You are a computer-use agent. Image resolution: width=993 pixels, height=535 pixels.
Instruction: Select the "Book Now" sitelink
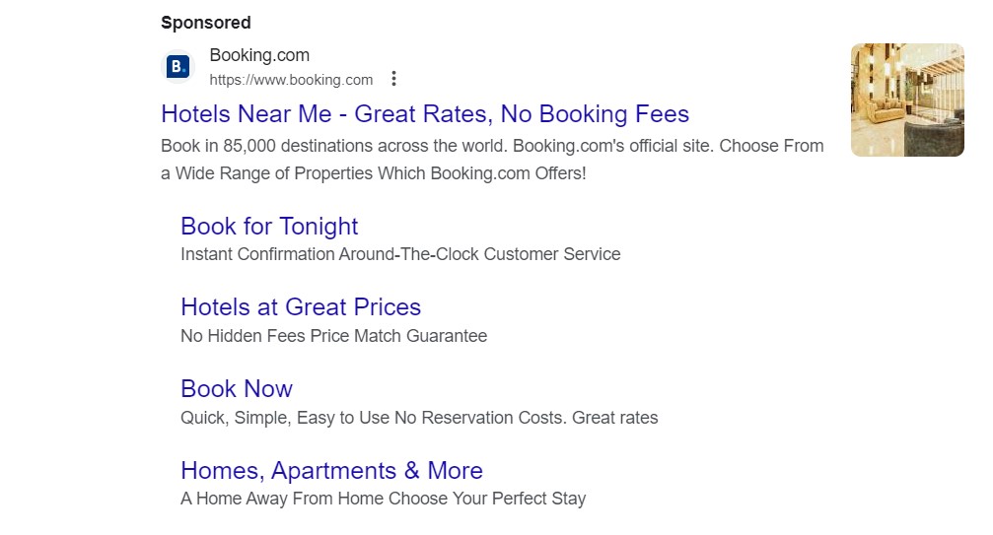pyautogui.click(x=237, y=388)
